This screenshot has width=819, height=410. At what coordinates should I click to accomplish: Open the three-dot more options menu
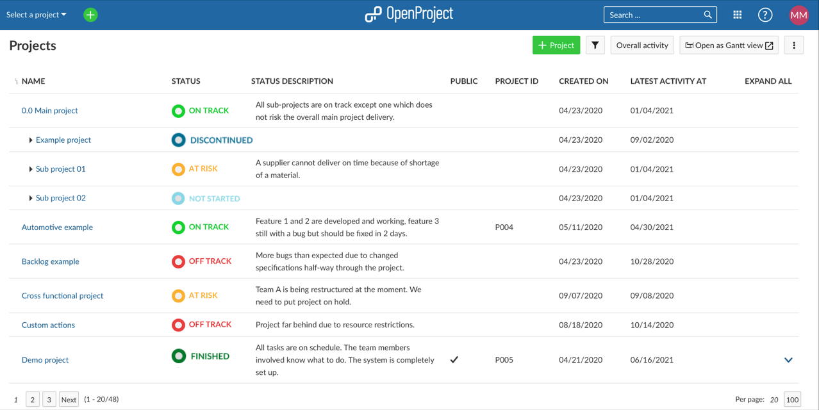793,45
